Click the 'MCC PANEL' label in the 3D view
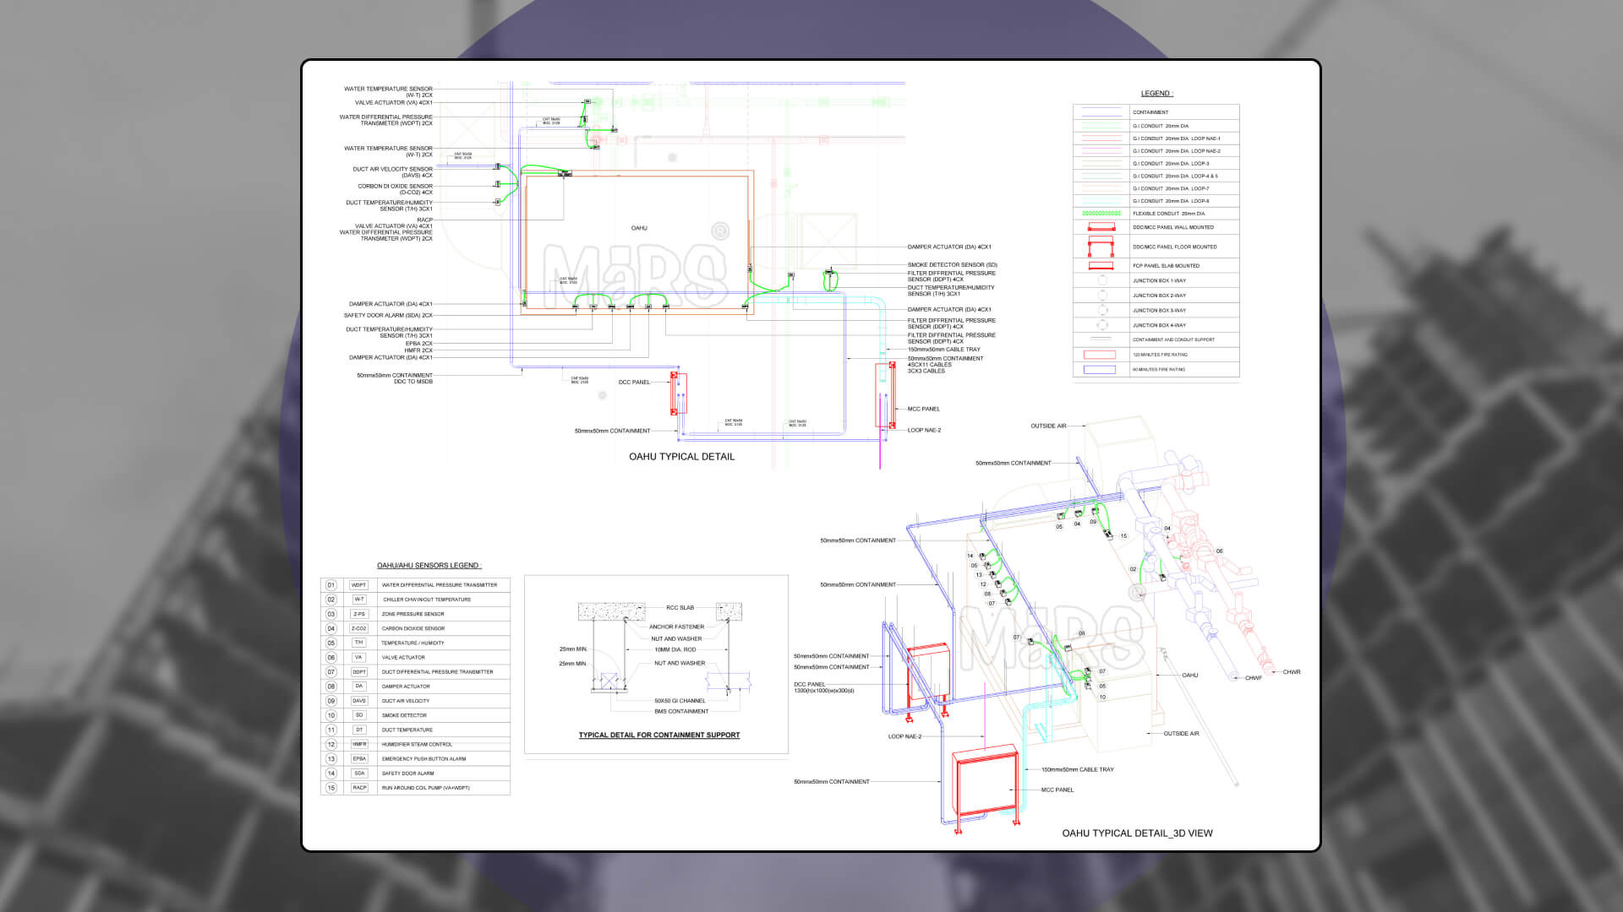The width and height of the screenshot is (1623, 912). [x=1057, y=790]
